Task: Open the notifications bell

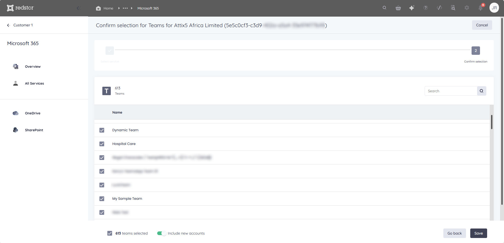Action: click(481, 8)
